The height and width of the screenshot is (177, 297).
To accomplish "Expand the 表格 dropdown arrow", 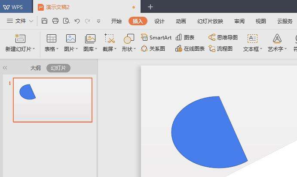I will pyautogui.click(x=57, y=49).
